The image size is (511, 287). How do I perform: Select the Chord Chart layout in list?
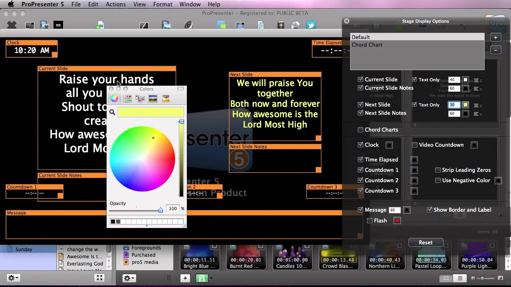coord(417,45)
